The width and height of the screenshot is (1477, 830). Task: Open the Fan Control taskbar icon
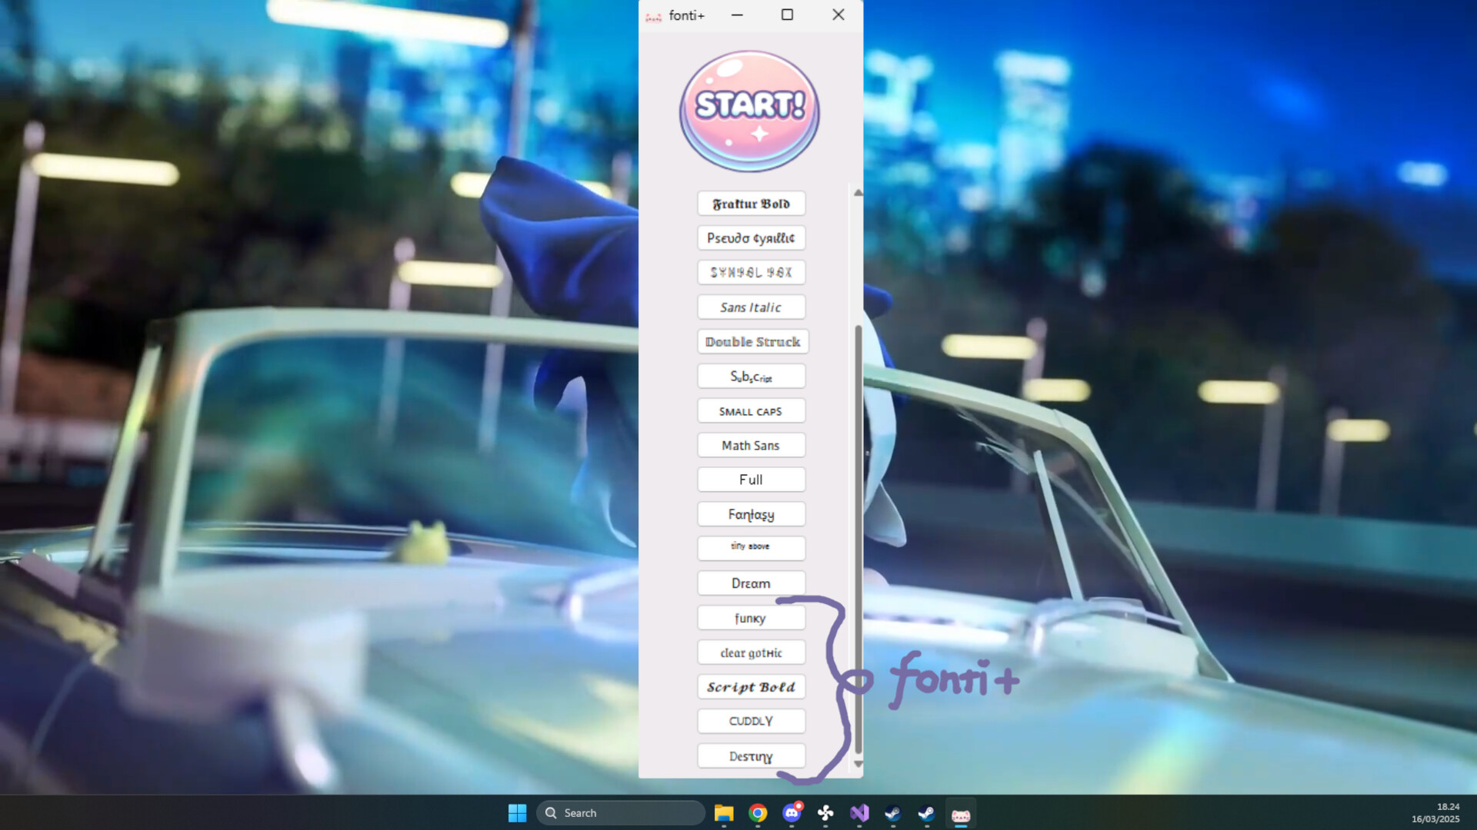coord(825,812)
